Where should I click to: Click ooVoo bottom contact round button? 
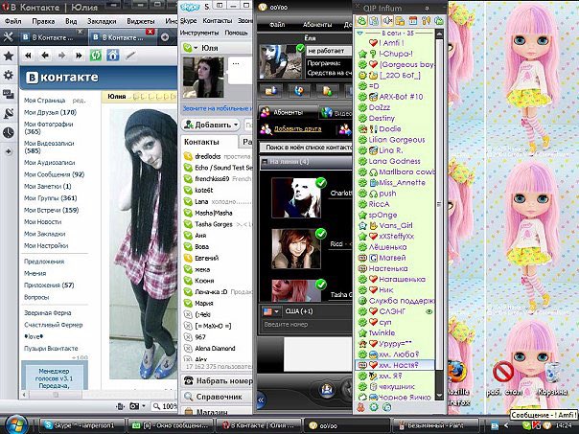coord(327,390)
